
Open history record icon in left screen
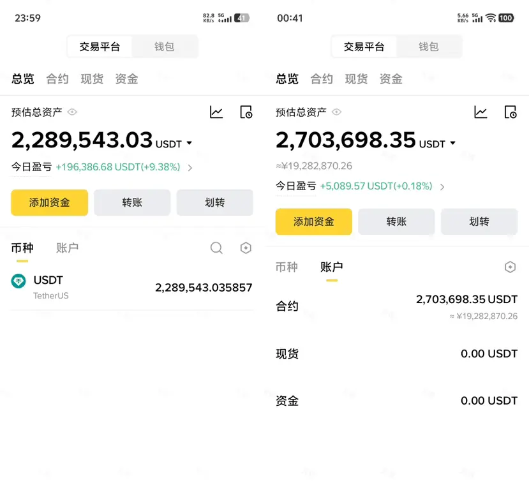246,112
